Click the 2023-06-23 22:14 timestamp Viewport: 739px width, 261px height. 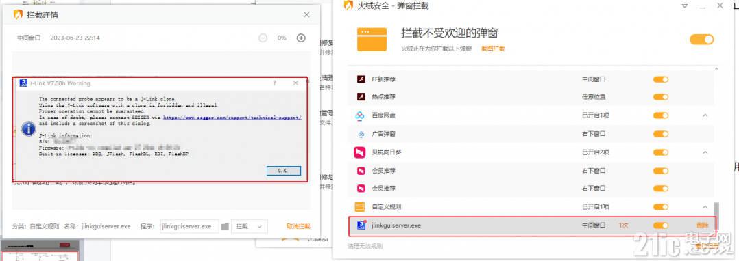[75, 38]
